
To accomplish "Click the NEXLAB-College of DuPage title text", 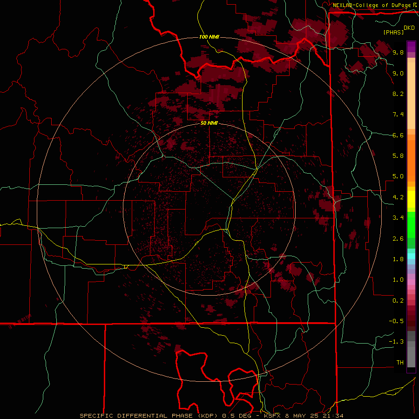I will (x=372, y=5).
